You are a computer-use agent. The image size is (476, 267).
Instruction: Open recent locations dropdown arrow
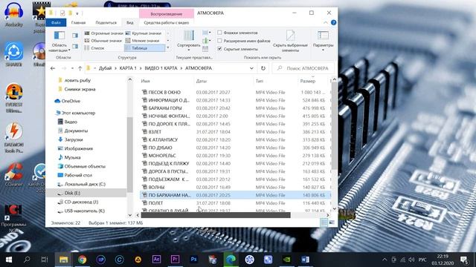(72, 68)
